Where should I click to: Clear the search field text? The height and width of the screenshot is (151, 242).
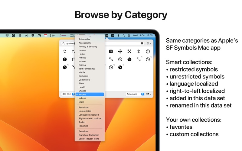[x=142, y=43]
